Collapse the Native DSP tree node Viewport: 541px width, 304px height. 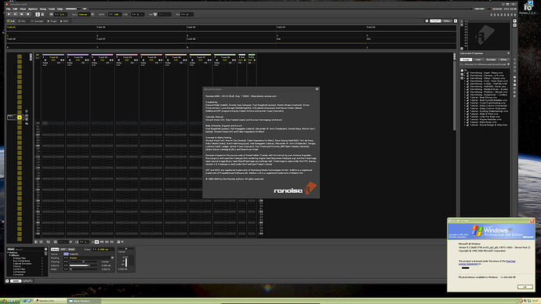[x=8, y=252]
